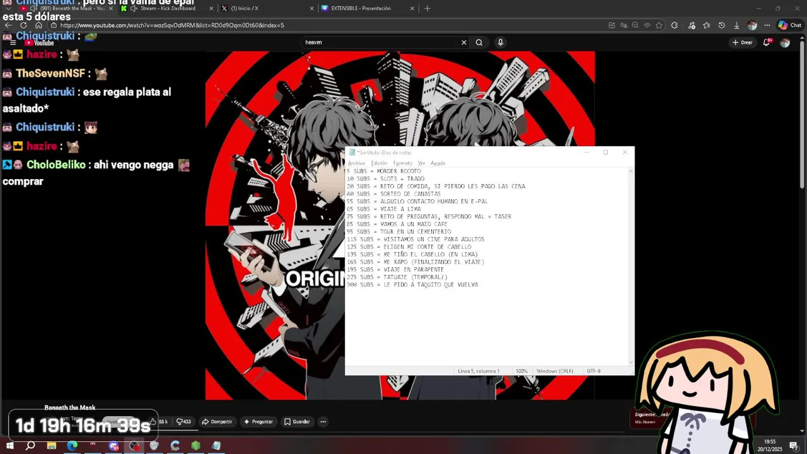This screenshot has height=454, width=807.
Task: Click the browser home icon
Action: click(38, 25)
